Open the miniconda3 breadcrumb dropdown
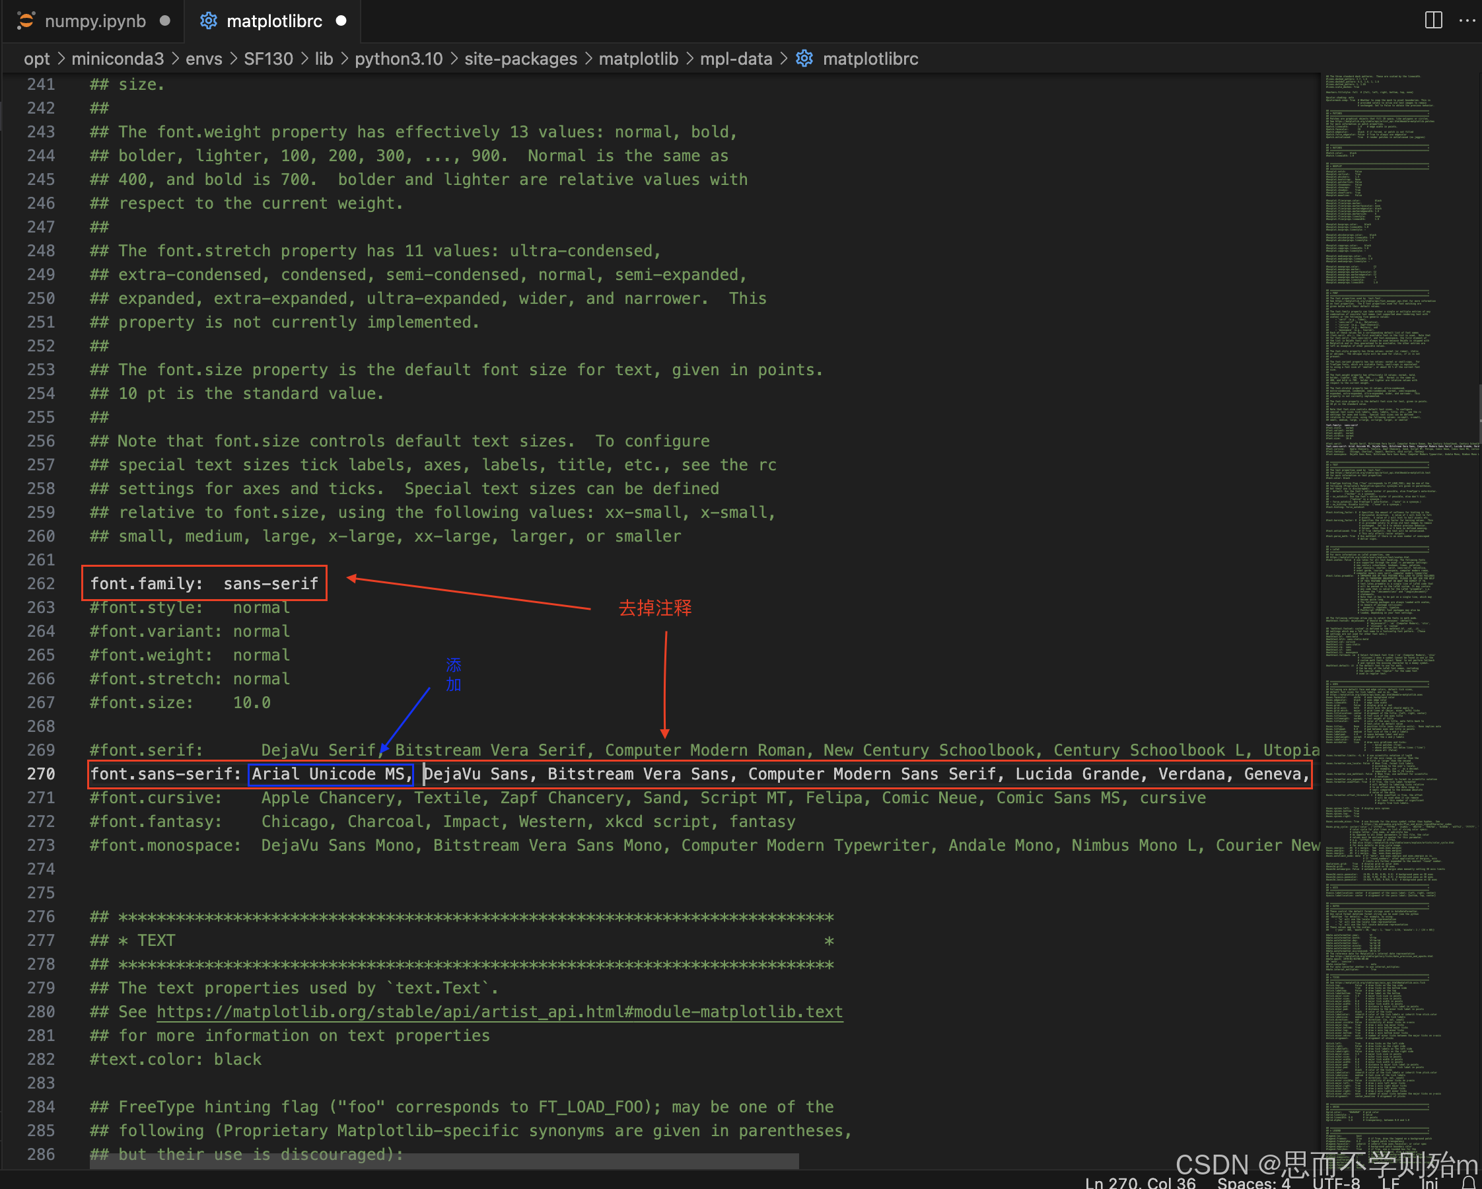Image resolution: width=1482 pixels, height=1189 pixels. coord(118,58)
